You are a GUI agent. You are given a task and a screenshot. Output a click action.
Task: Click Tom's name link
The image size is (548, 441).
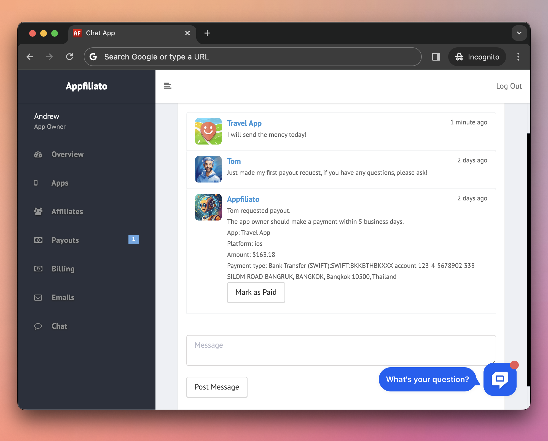(234, 161)
